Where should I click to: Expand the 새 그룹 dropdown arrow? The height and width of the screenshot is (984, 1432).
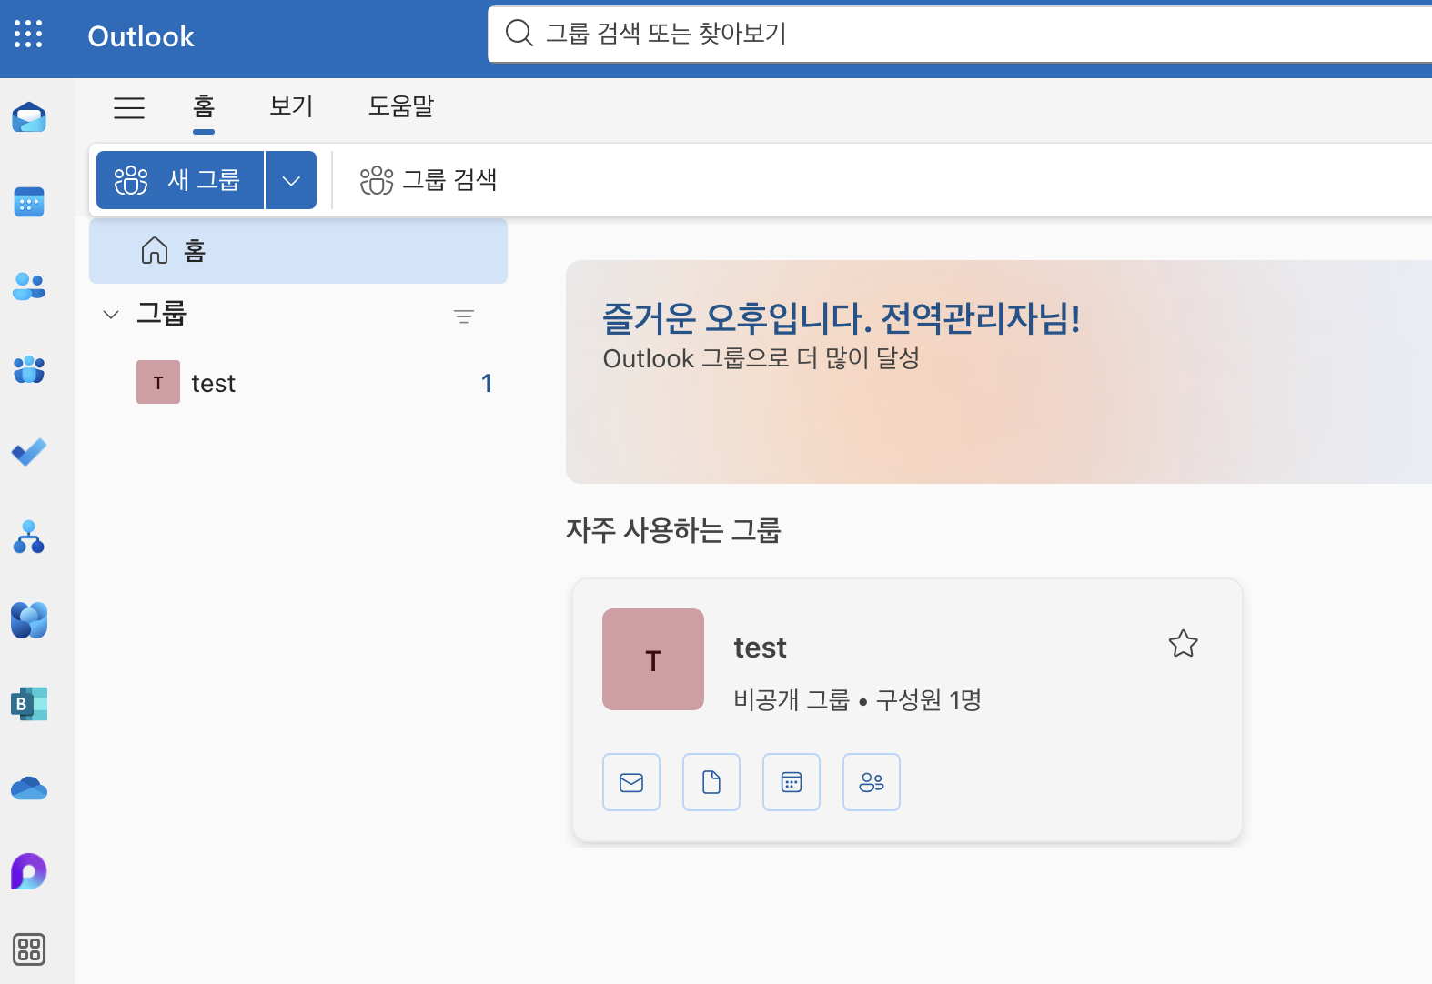pos(291,180)
